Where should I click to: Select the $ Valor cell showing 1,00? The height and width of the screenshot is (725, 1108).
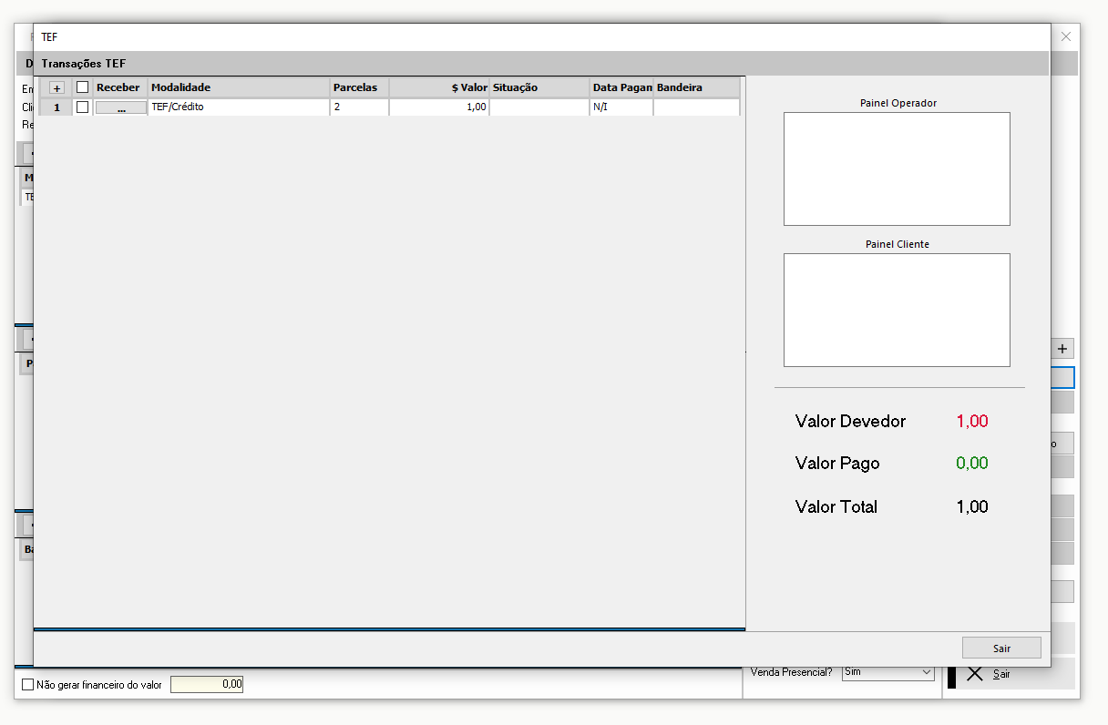click(x=439, y=107)
